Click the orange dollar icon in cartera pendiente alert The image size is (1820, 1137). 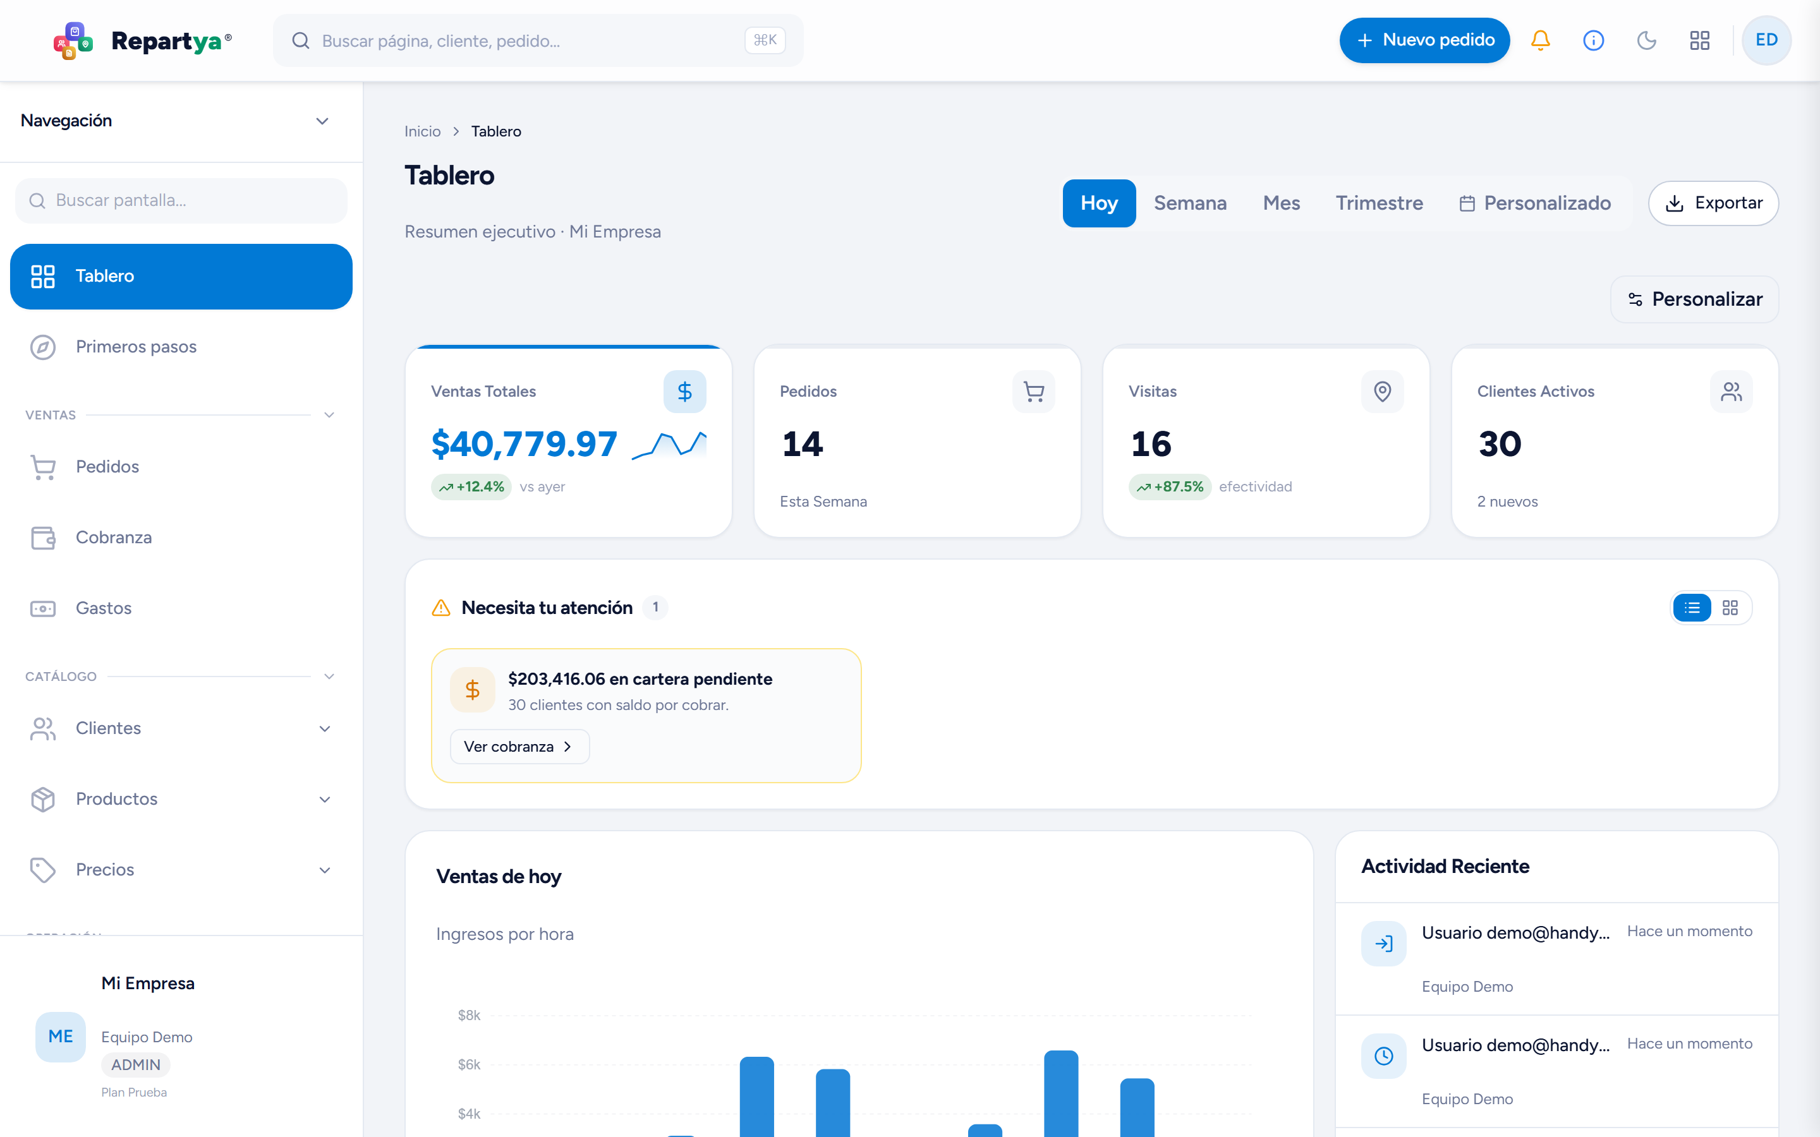click(472, 690)
